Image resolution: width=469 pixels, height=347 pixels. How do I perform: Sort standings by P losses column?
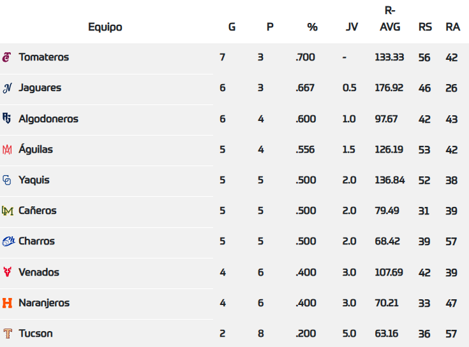point(270,27)
